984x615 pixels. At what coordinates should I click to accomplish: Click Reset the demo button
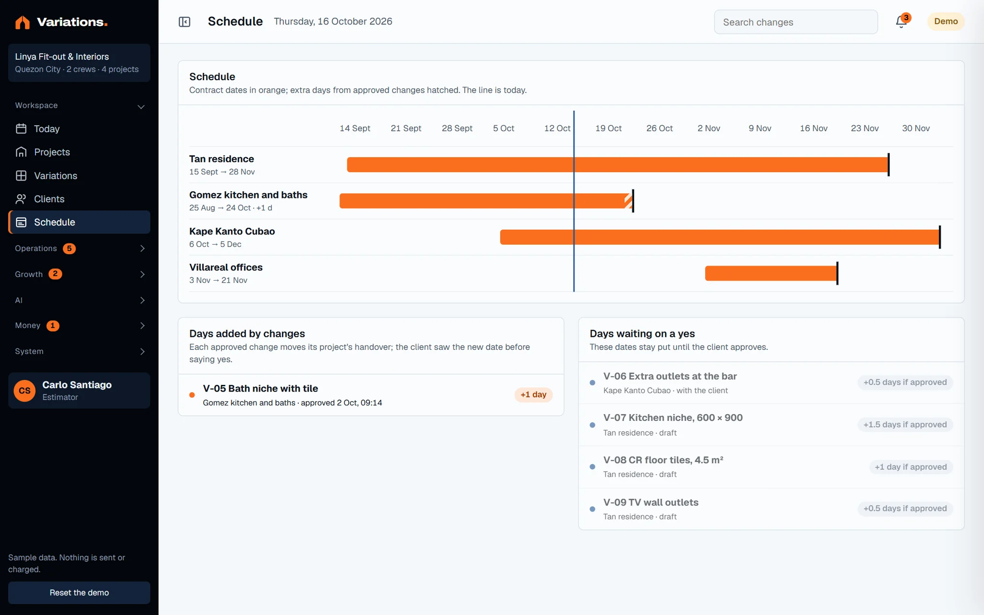79,592
